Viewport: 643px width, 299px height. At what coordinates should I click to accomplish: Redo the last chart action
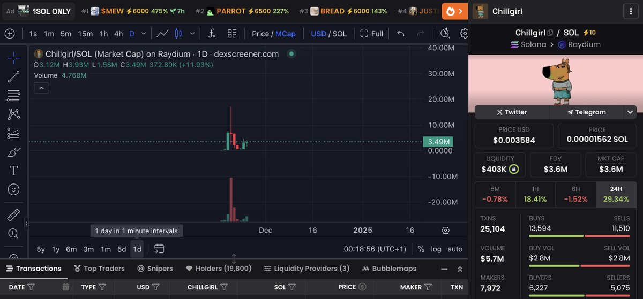pos(421,34)
